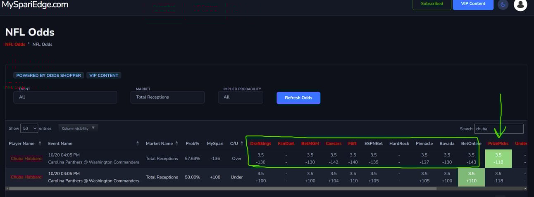This screenshot has width=534, height=197.
Task: Sort by Caesars column header
Action: pos(334,143)
